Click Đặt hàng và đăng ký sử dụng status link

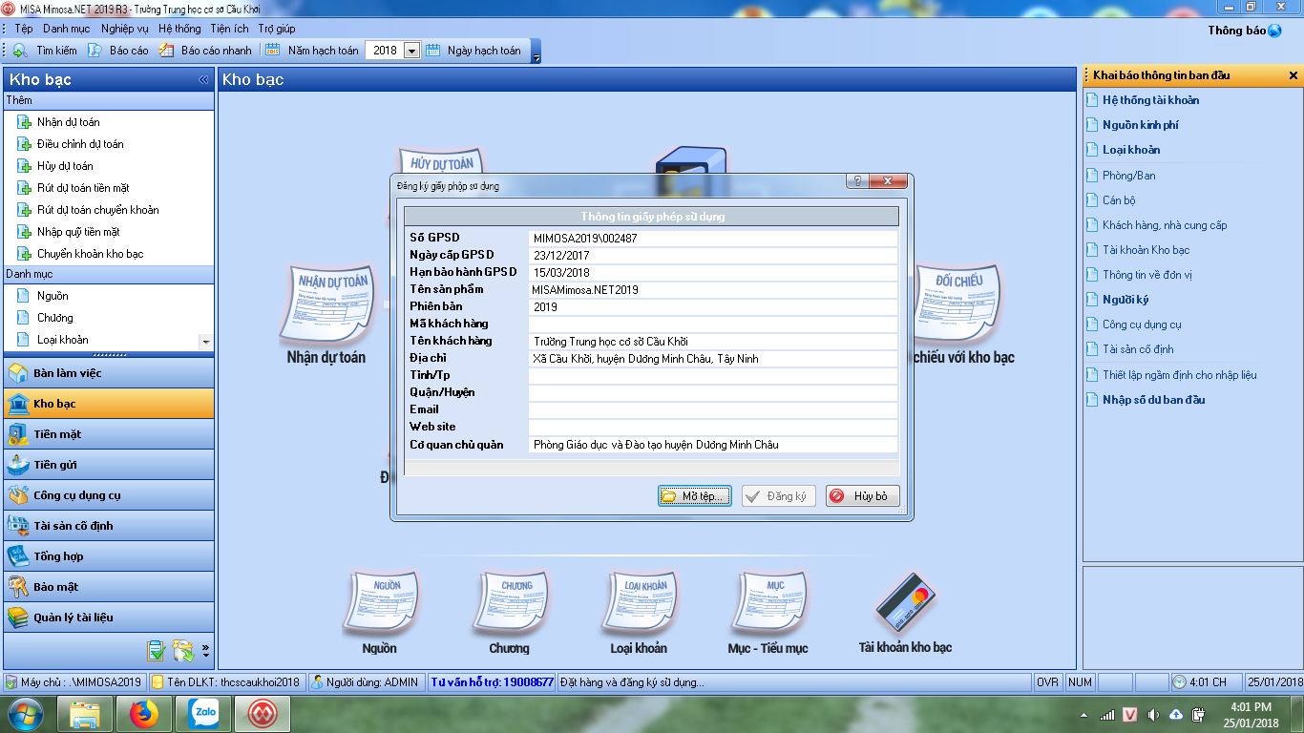pyautogui.click(x=632, y=682)
